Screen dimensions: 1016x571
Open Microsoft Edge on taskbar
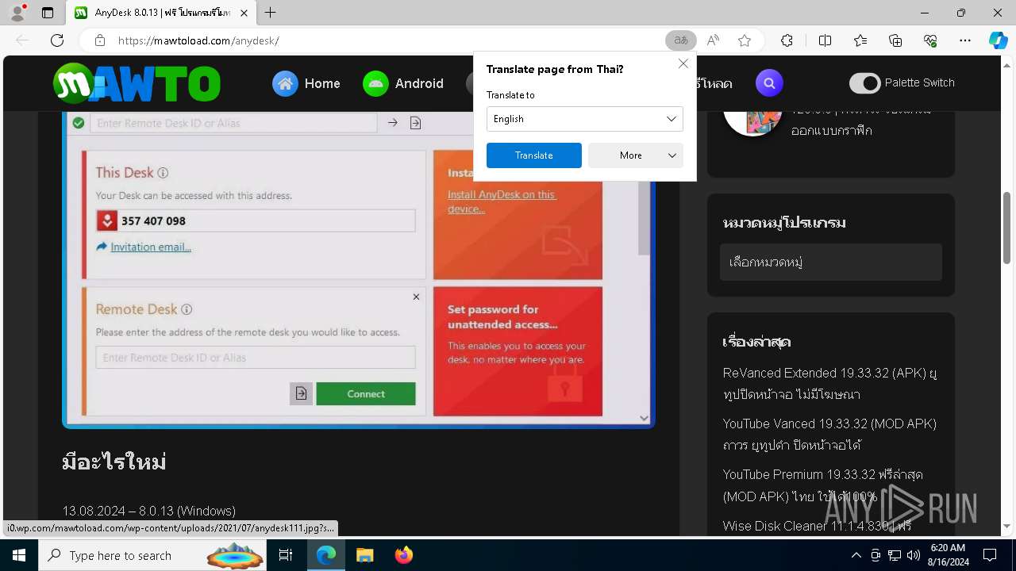coord(326,555)
